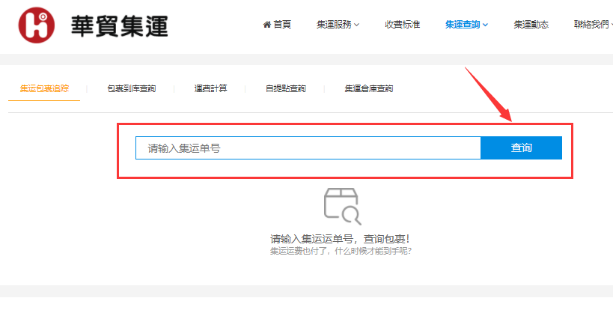Click the home icon beside 首頁
Screen dimensions: 613x310
coord(267,25)
